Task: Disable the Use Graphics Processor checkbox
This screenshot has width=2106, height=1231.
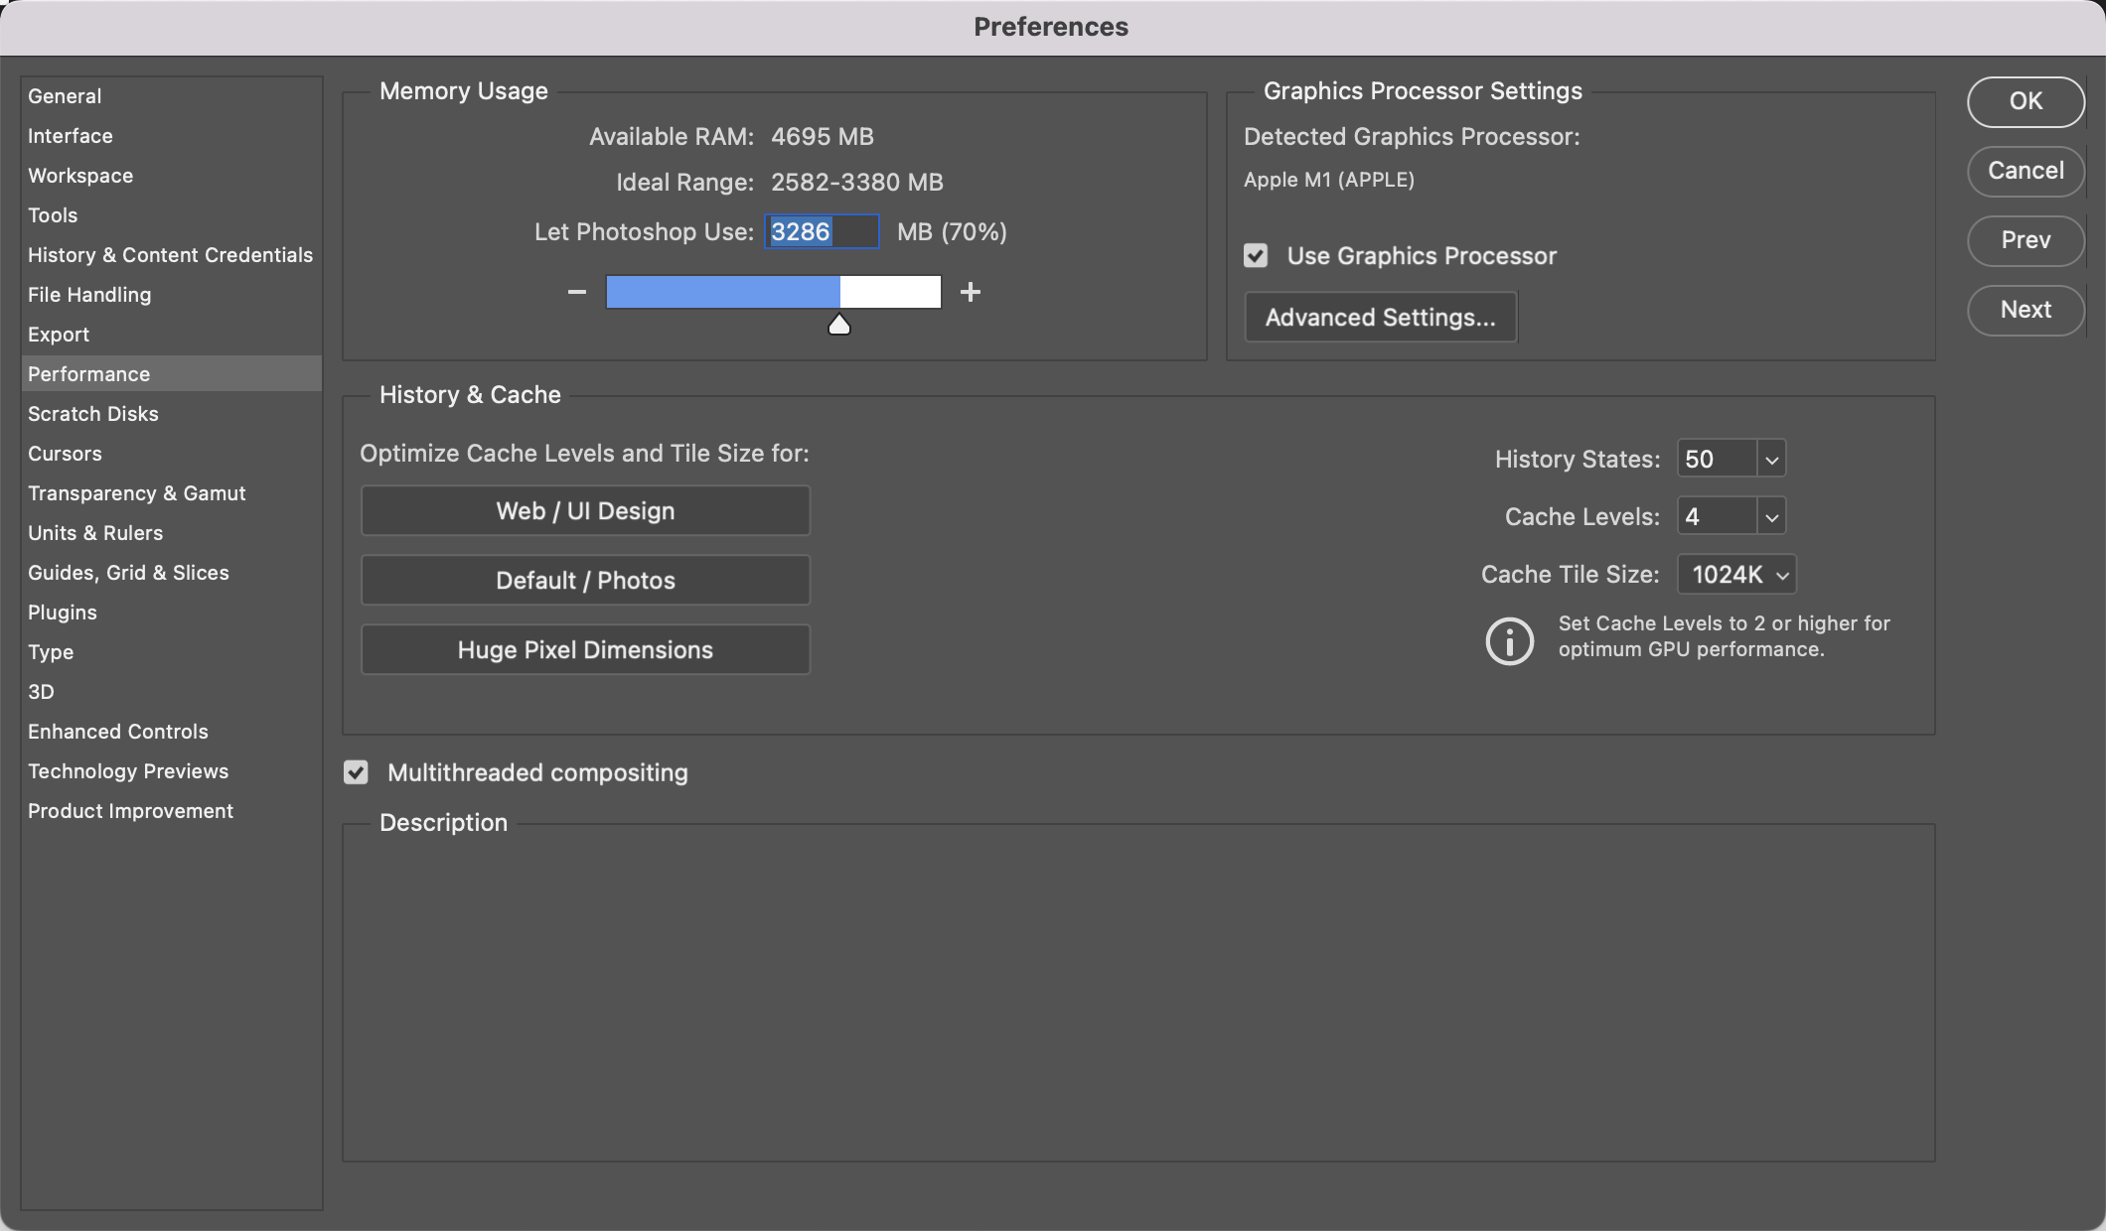Action: click(1256, 256)
